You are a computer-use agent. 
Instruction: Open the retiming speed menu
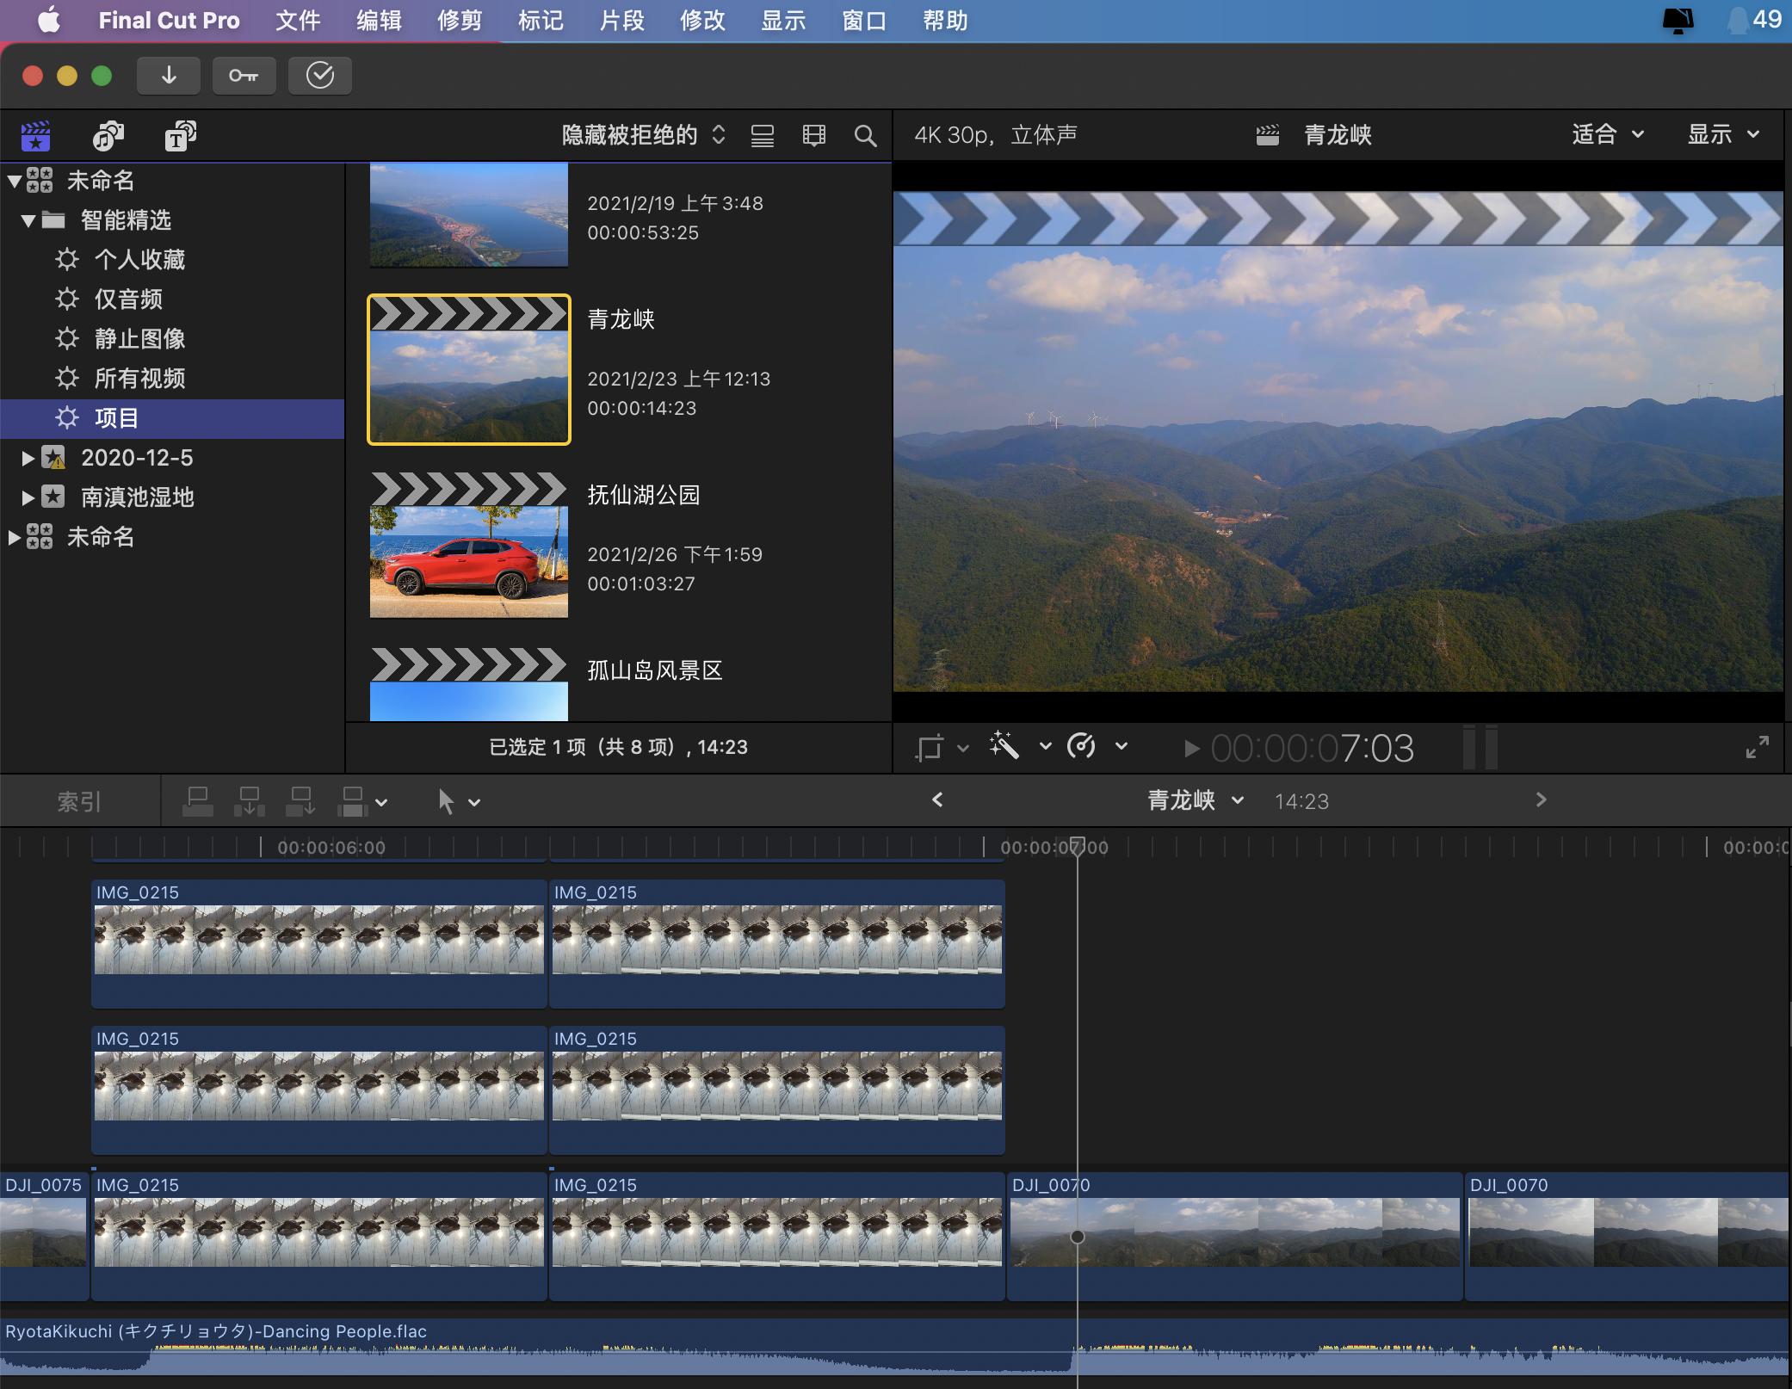click(1081, 746)
